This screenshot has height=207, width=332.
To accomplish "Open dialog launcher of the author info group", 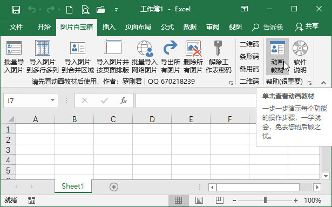I will tap(231, 83).
